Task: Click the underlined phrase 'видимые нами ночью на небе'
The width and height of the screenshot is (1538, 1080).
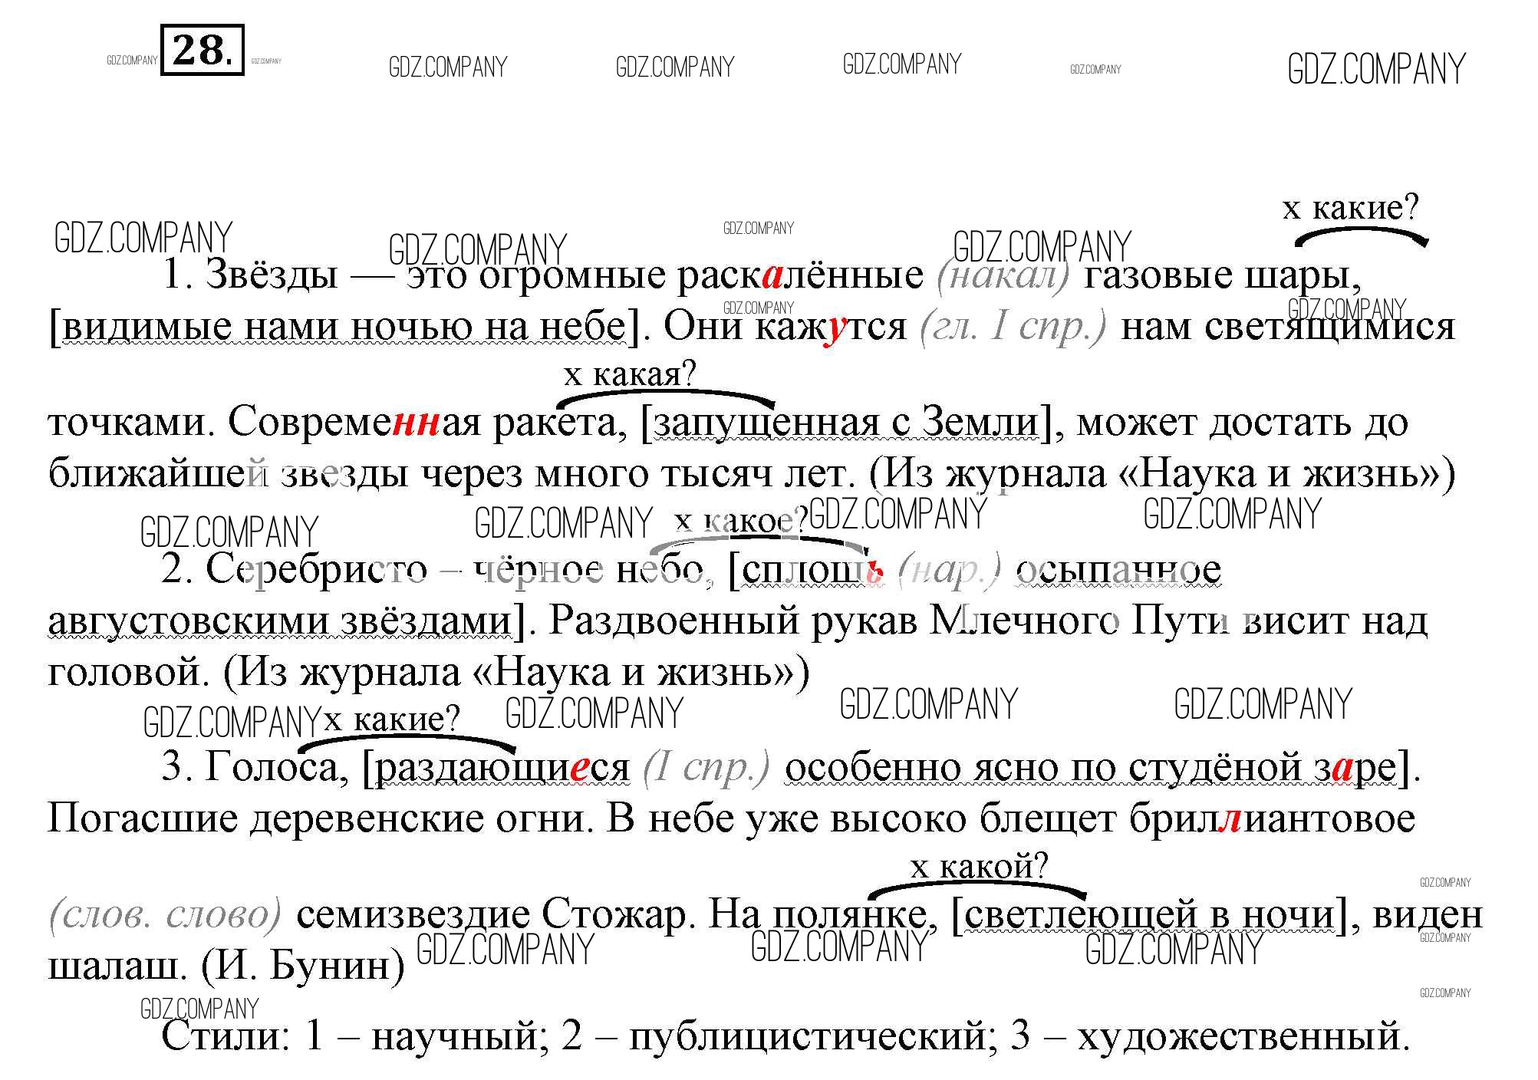Action: 344,327
